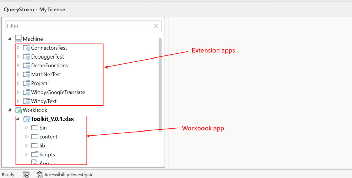This screenshot has height=178, width=352.
Task: Select DemoFunctions tree label
Action: tap(49, 66)
